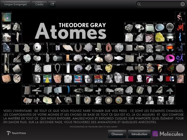Select the Fluorine tile number 9

coord(170,27)
